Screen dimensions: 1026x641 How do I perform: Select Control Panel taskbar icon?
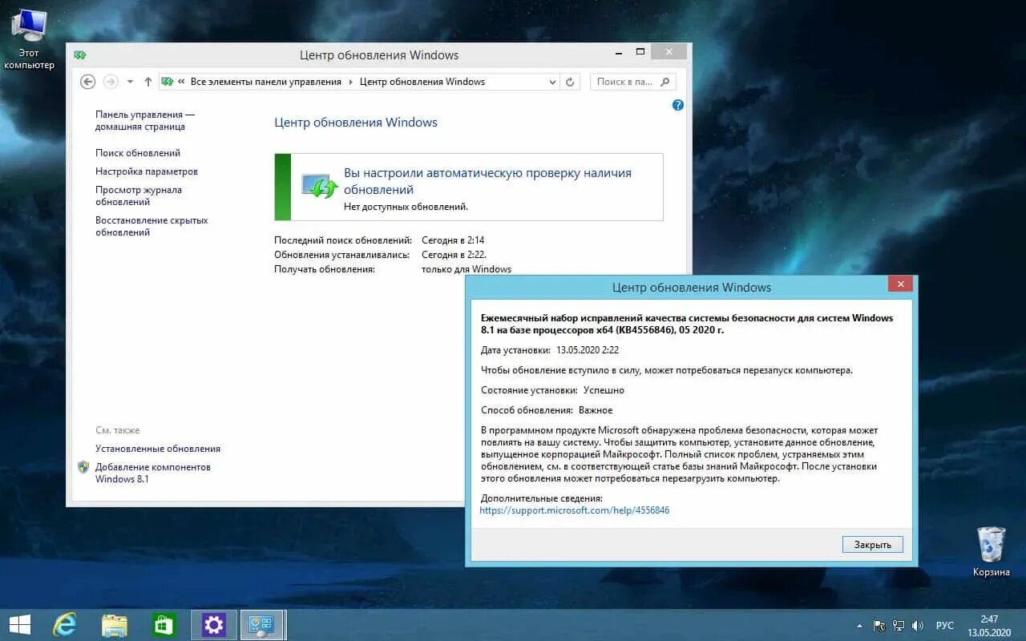click(262, 625)
